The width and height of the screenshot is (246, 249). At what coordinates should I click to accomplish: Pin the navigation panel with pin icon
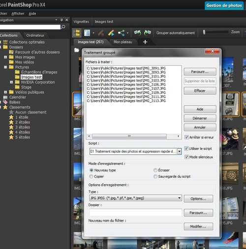(x=61, y=20)
